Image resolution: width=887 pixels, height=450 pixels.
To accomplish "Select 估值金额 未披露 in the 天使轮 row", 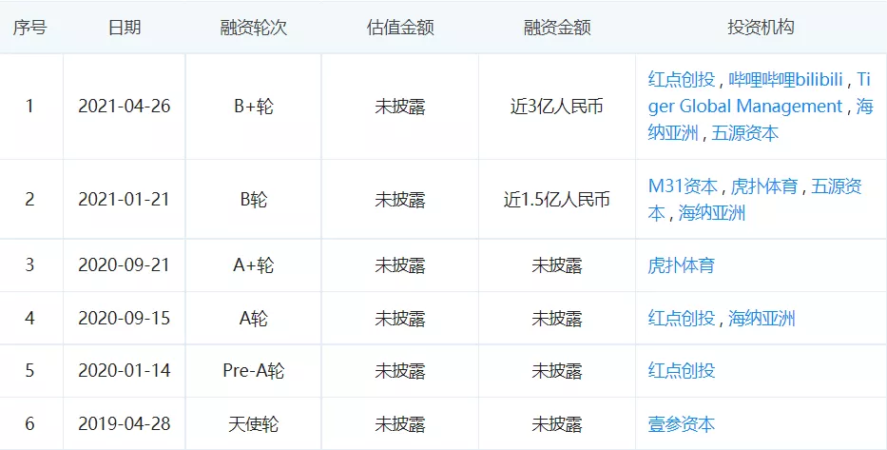I will tap(400, 424).
